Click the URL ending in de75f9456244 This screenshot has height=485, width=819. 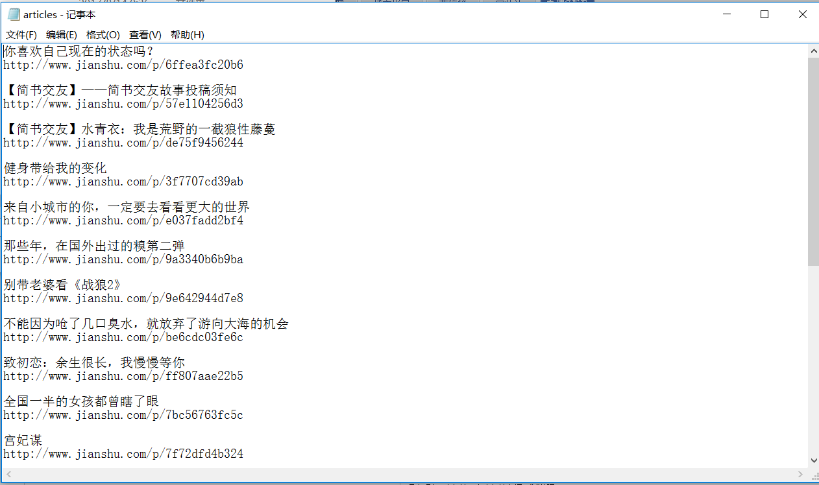(123, 143)
